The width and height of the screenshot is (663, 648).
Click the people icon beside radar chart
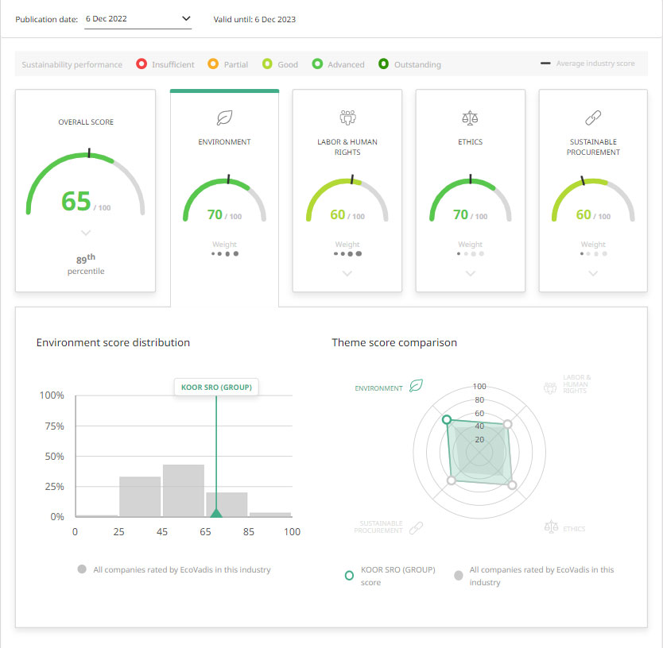pyautogui.click(x=550, y=387)
